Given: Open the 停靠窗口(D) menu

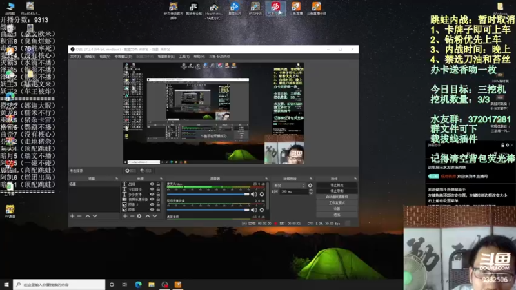Looking at the screenshot, I should coord(123,57).
